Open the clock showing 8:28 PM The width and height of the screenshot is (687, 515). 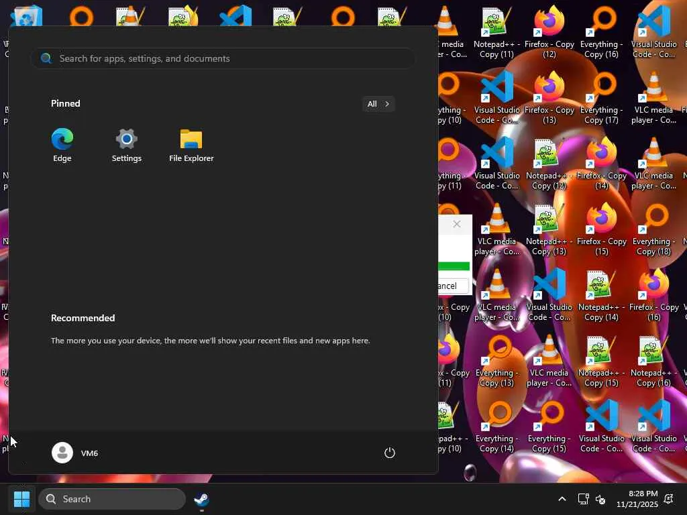pos(637,499)
